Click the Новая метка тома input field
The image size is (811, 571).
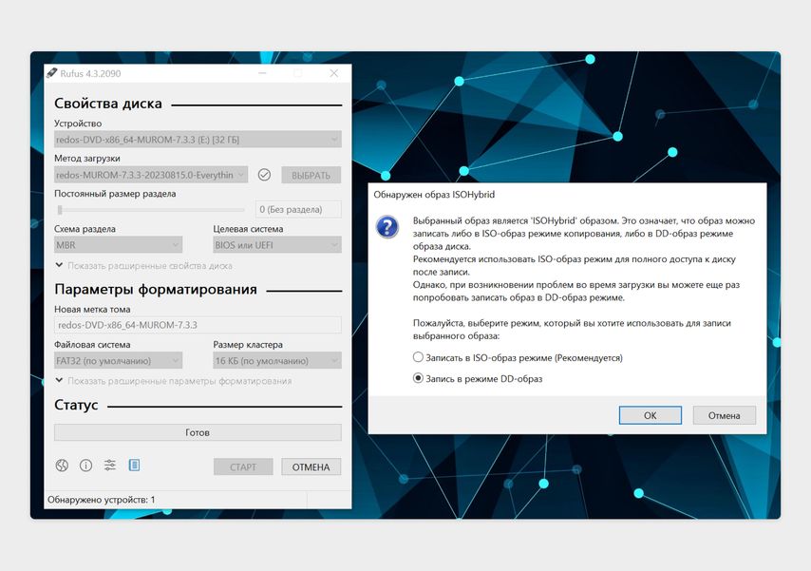click(198, 325)
